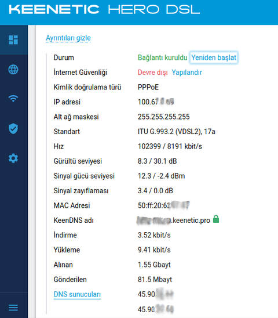Select the received value 1.55 Gbayt
Screen dimensions: 278x318
coord(154,265)
